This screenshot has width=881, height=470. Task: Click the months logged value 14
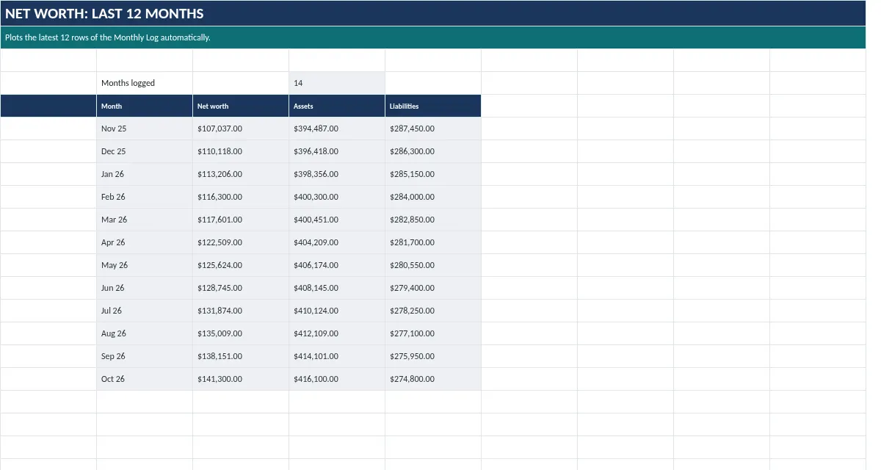pyautogui.click(x=337, y=83)
